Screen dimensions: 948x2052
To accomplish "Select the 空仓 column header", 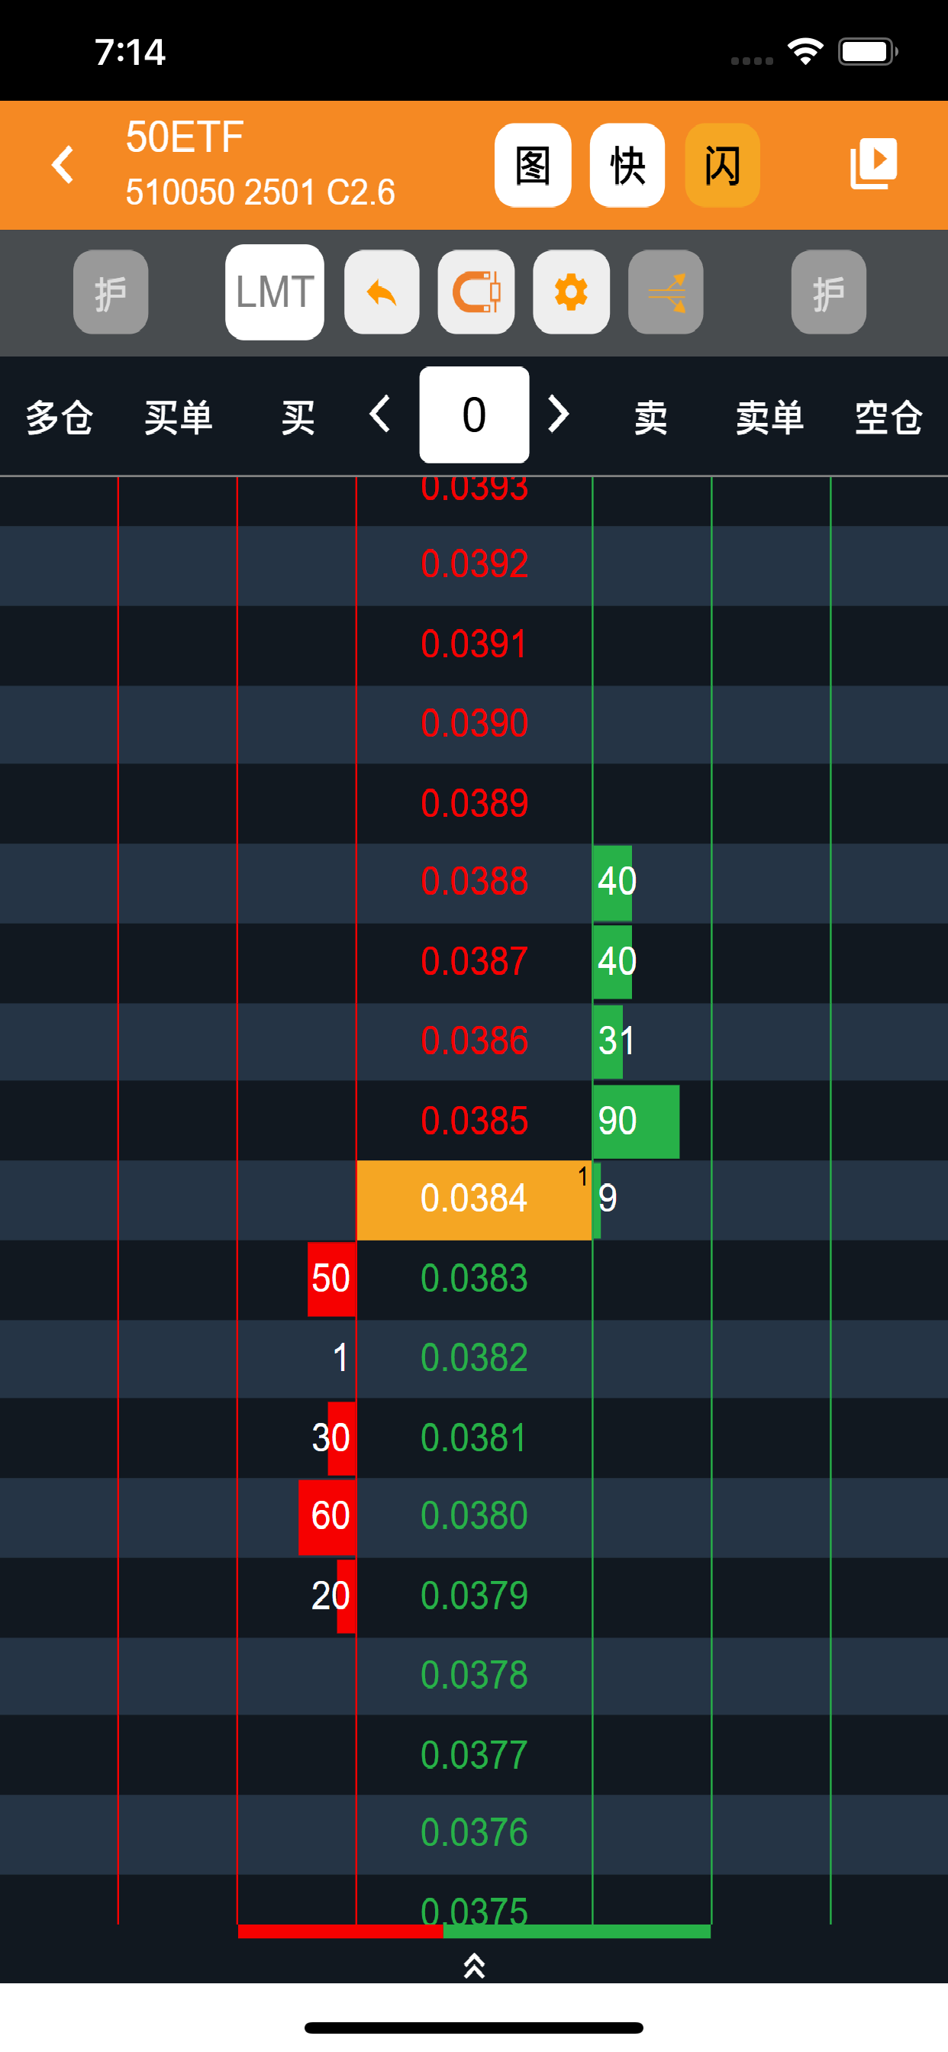I will 888,417.
